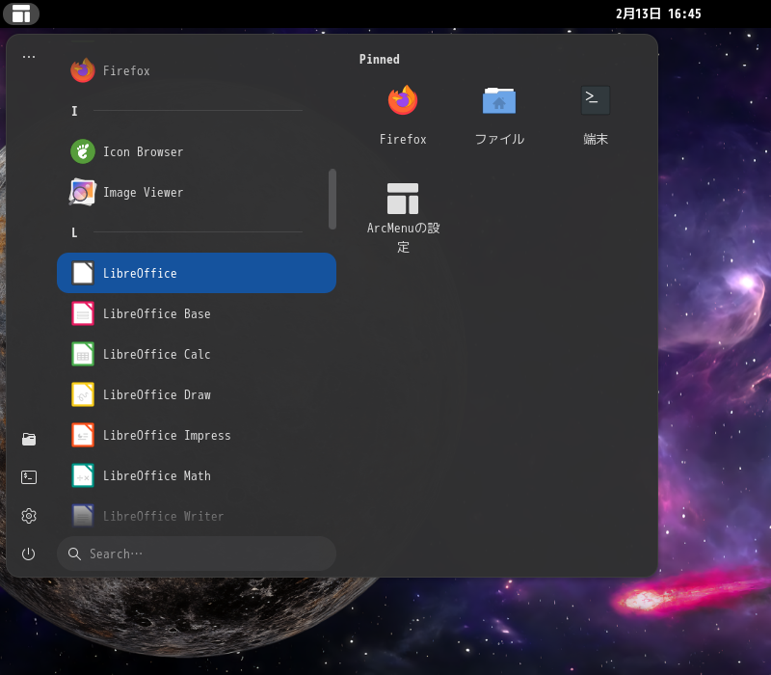This screenshot has width=771, height=675.
Task: Click the application list scrollbar
Action: (332, 199)
